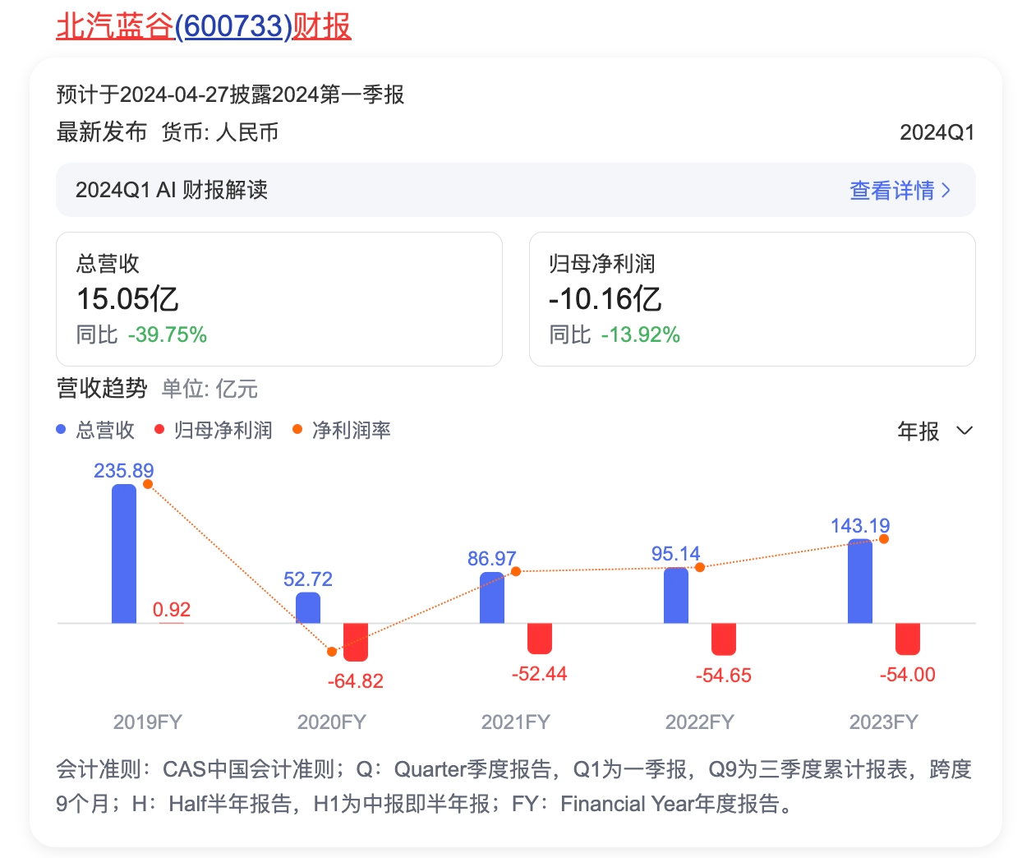
Task: Click the 2020FY red net profit bar
Action: (x=356, y=642)
